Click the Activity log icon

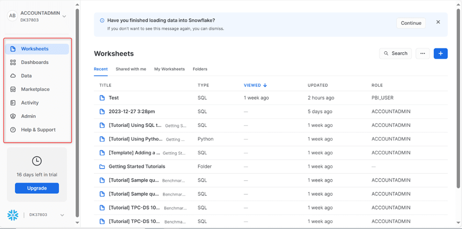pos(13,103)
